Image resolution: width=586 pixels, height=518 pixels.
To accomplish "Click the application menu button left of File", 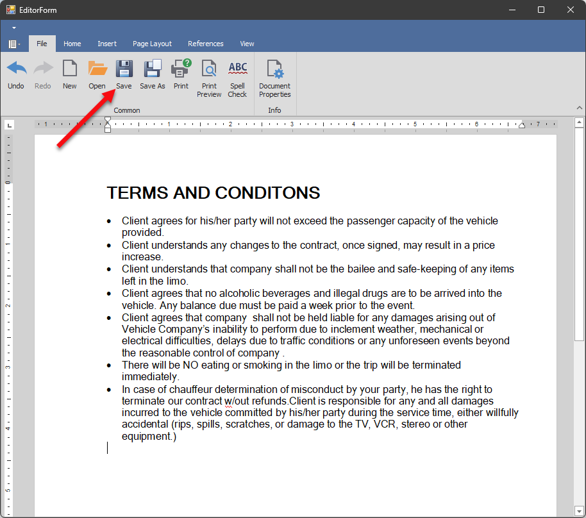I will click(x=14, y=44).
